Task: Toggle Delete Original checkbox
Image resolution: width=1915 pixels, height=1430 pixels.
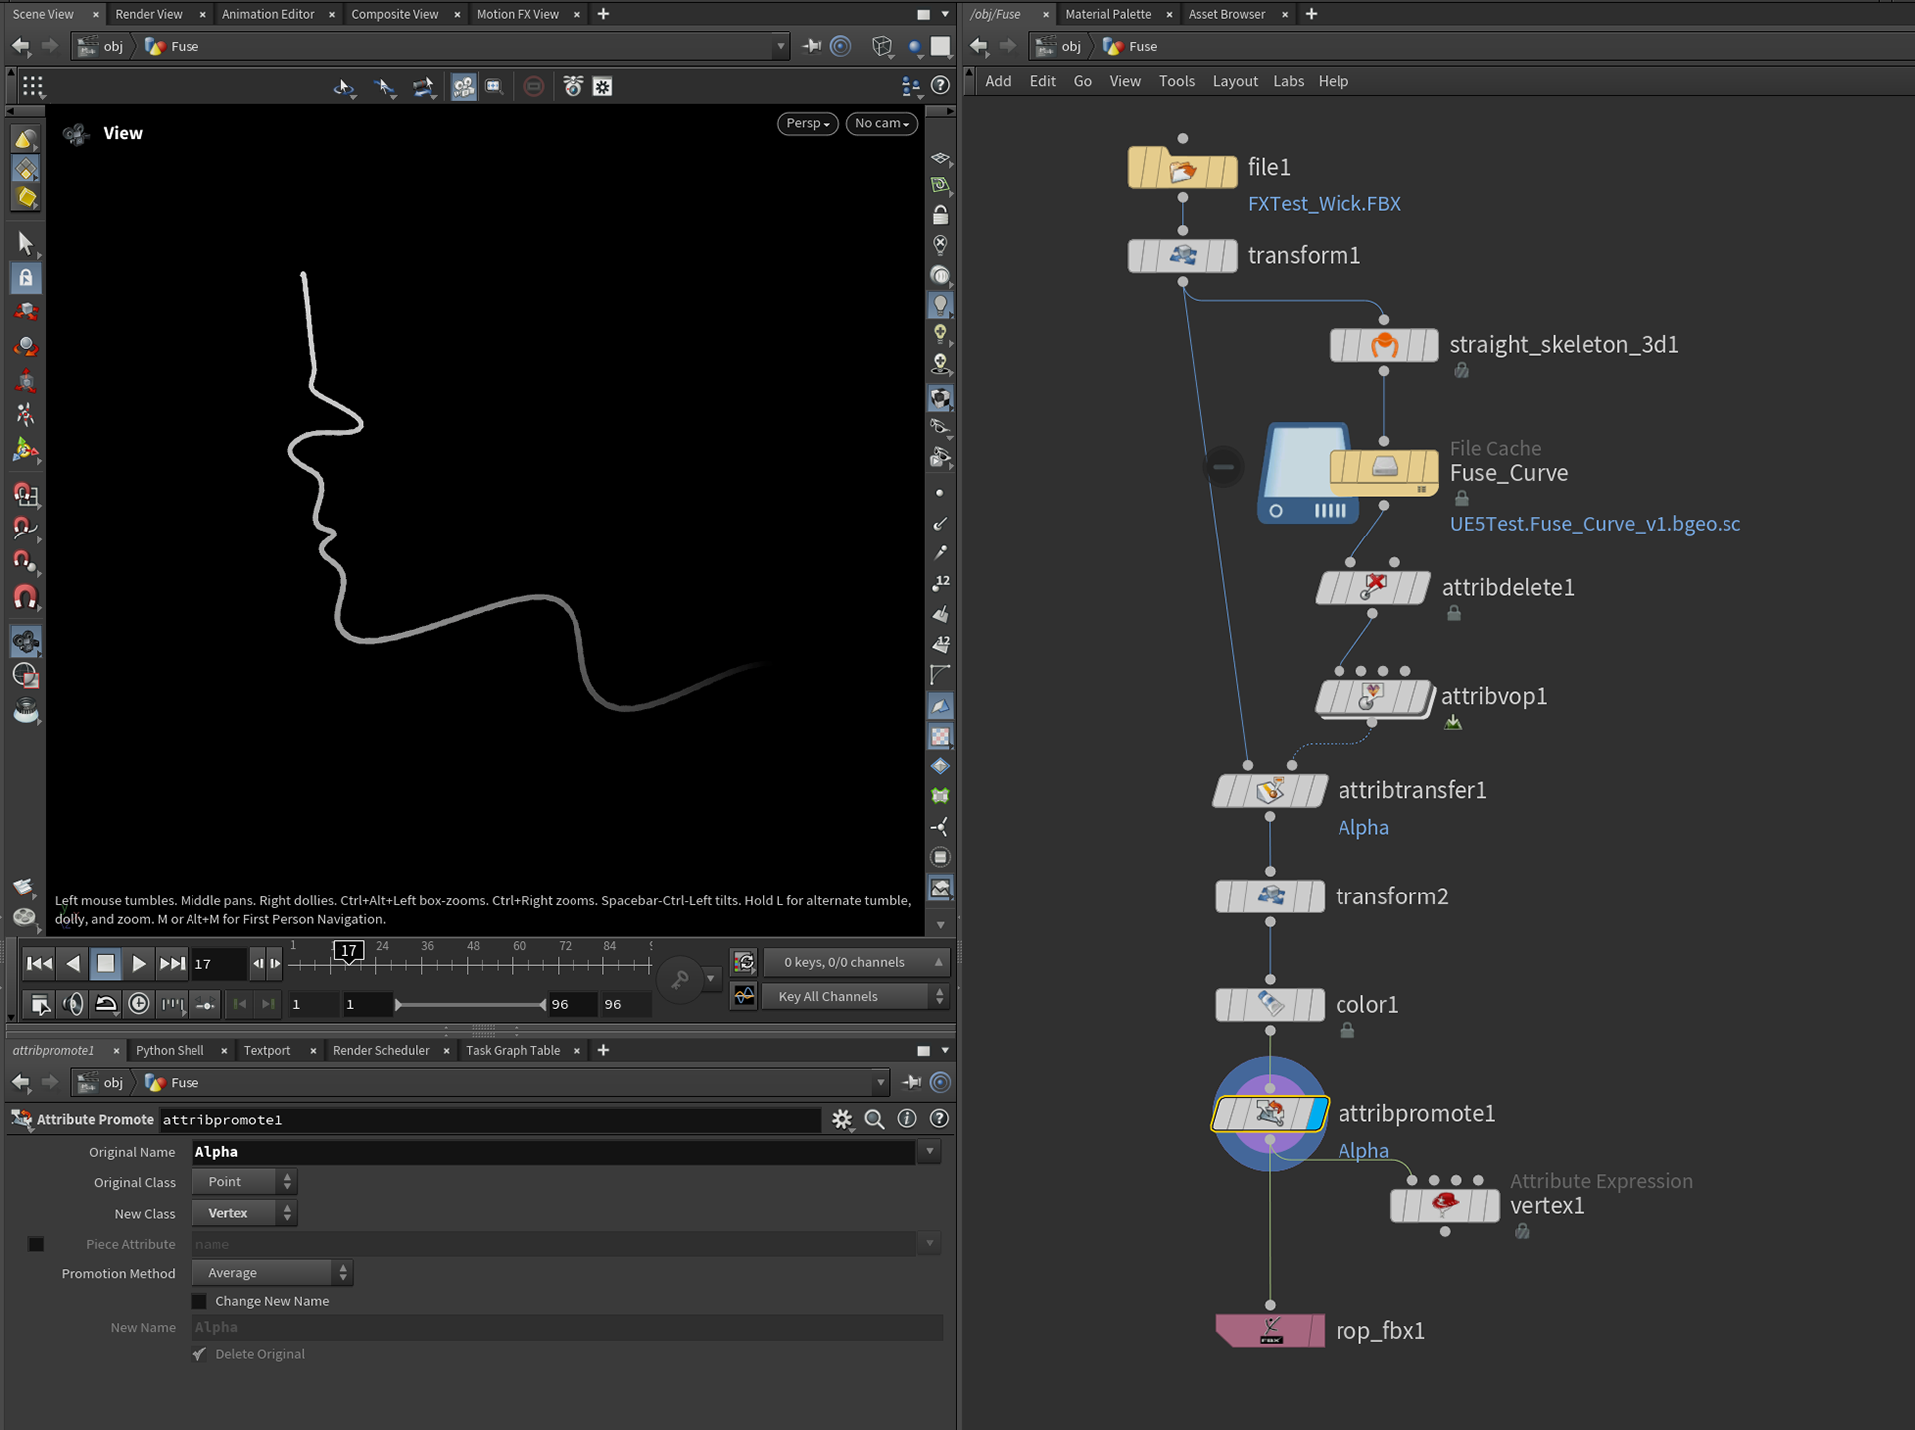Action: pyautogui.click(x=199, y=1354)
